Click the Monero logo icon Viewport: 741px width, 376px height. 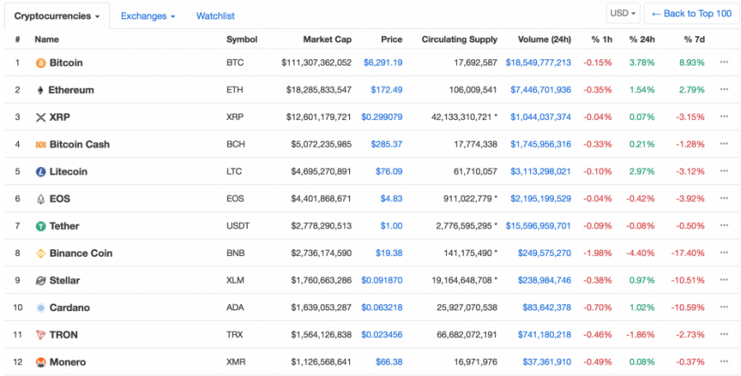pos(40,363)
